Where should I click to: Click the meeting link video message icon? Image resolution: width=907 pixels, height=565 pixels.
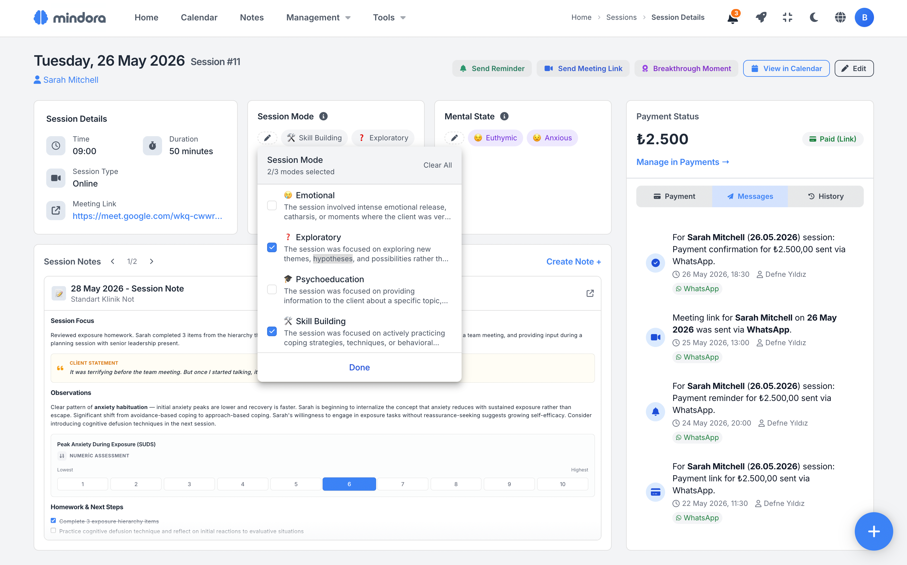[x=655, y=337]
